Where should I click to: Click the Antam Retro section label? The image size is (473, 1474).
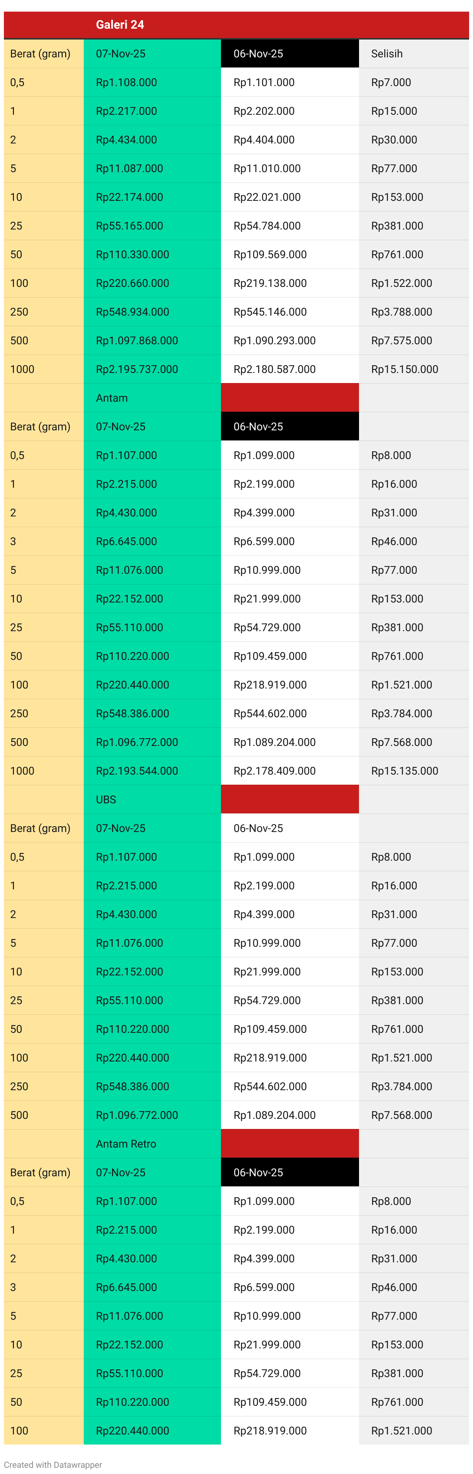click(x=126, y=1143)
